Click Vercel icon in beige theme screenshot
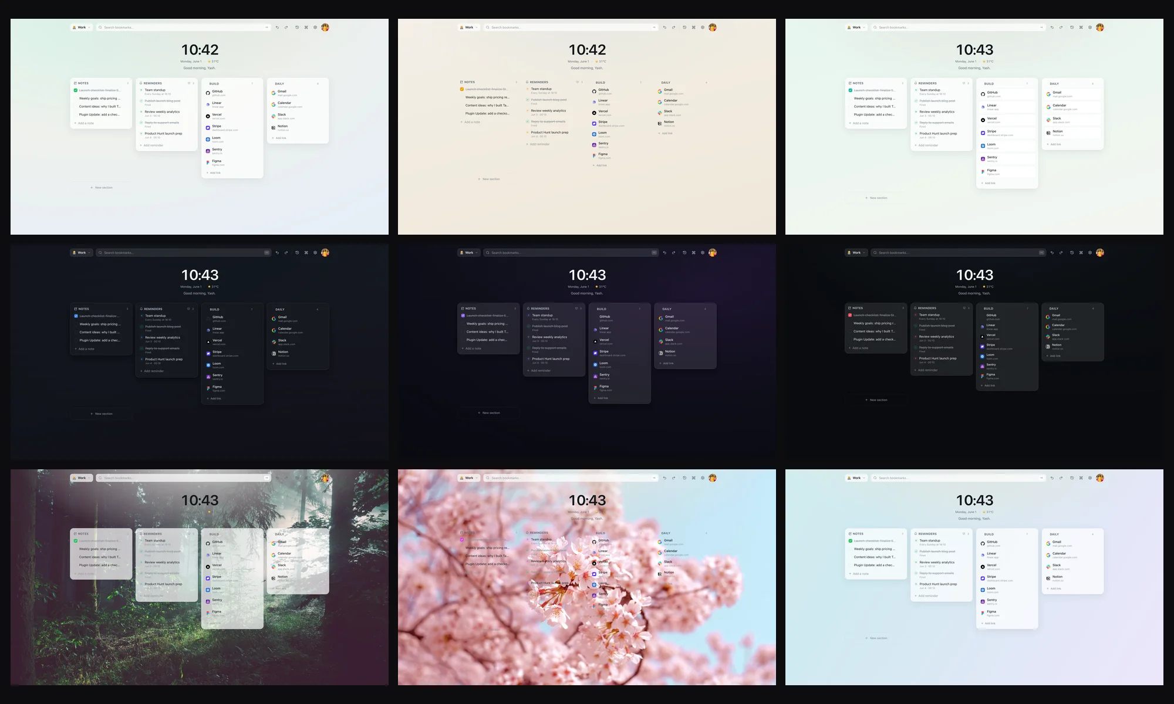The image size is (1174, 704). point(594,113)
